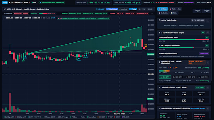The height and width of the screenshot is (120, 214).
Task: Click the RSI (14) feature cell
Action: coord(167,94)
